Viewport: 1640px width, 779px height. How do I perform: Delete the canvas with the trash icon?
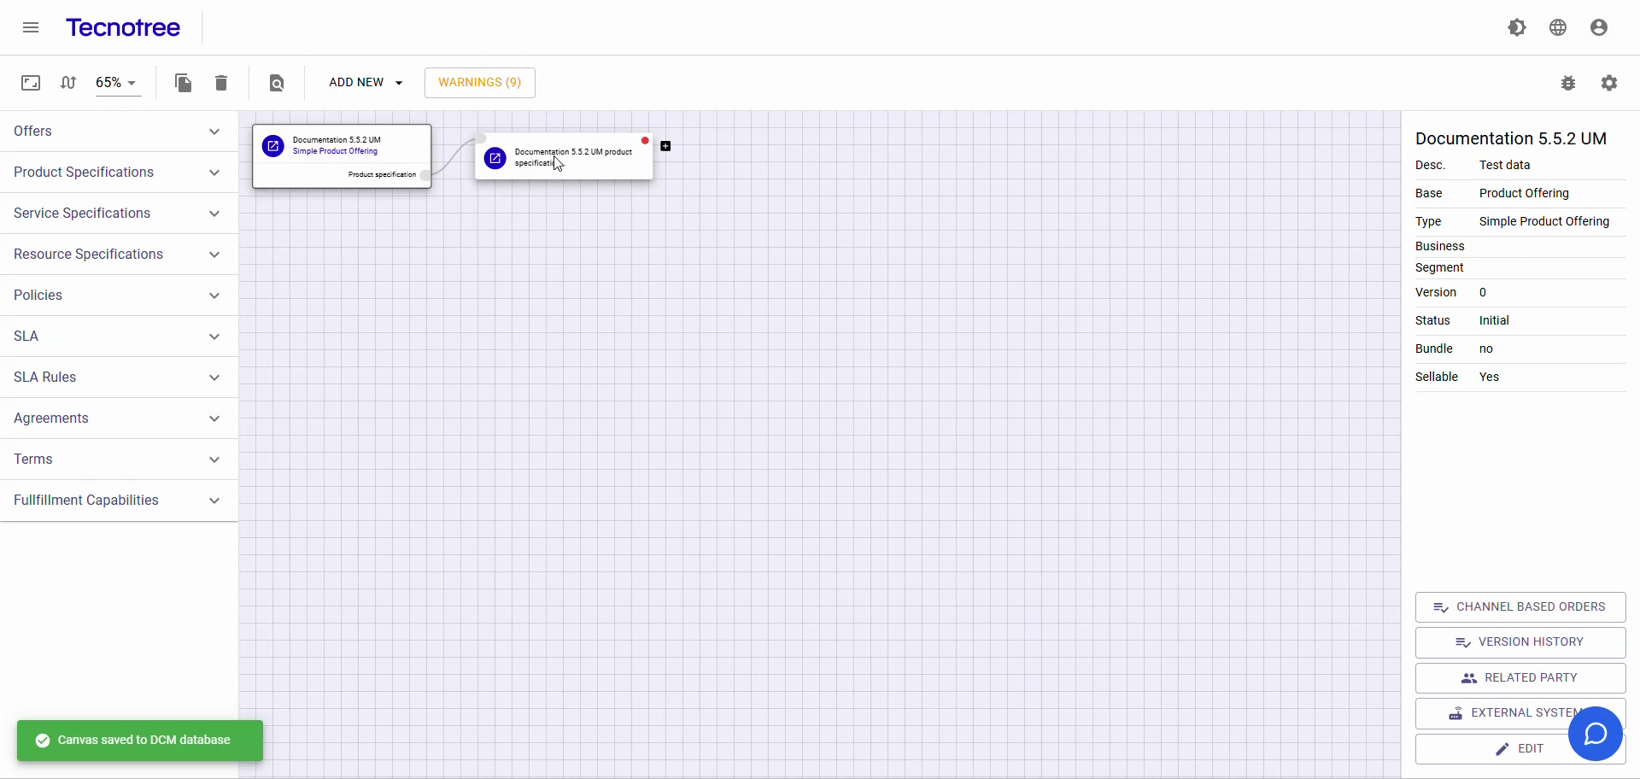point(220,83)
